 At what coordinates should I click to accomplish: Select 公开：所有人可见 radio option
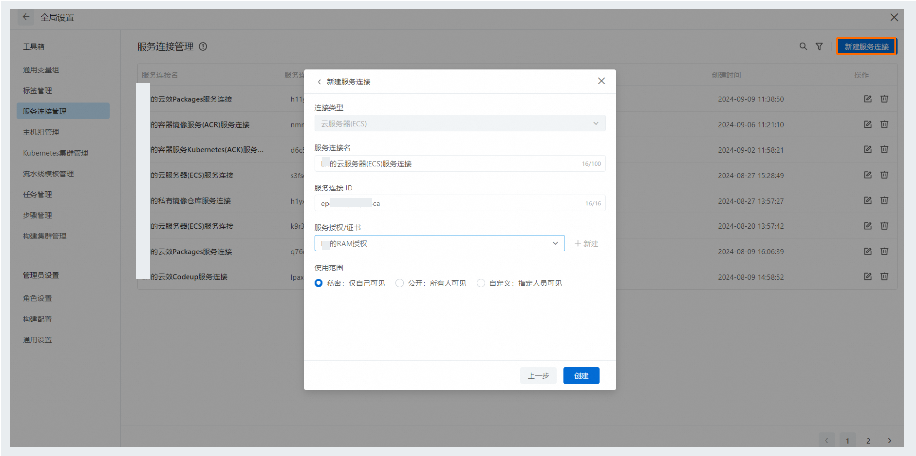[x=400, y=283]
